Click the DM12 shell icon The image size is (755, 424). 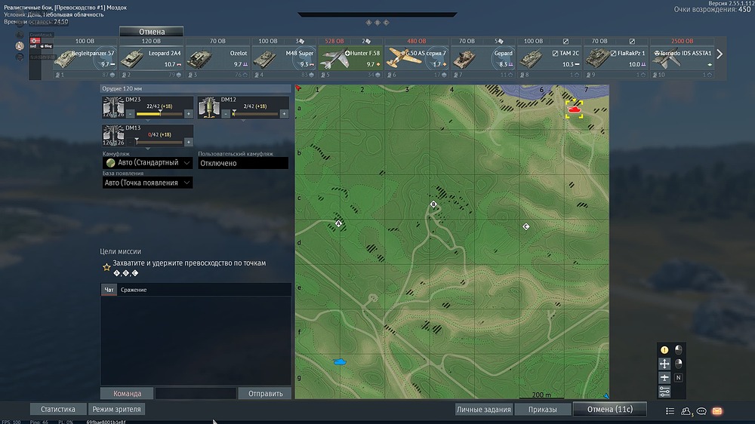pyautogui.click(x=209, y=107)
